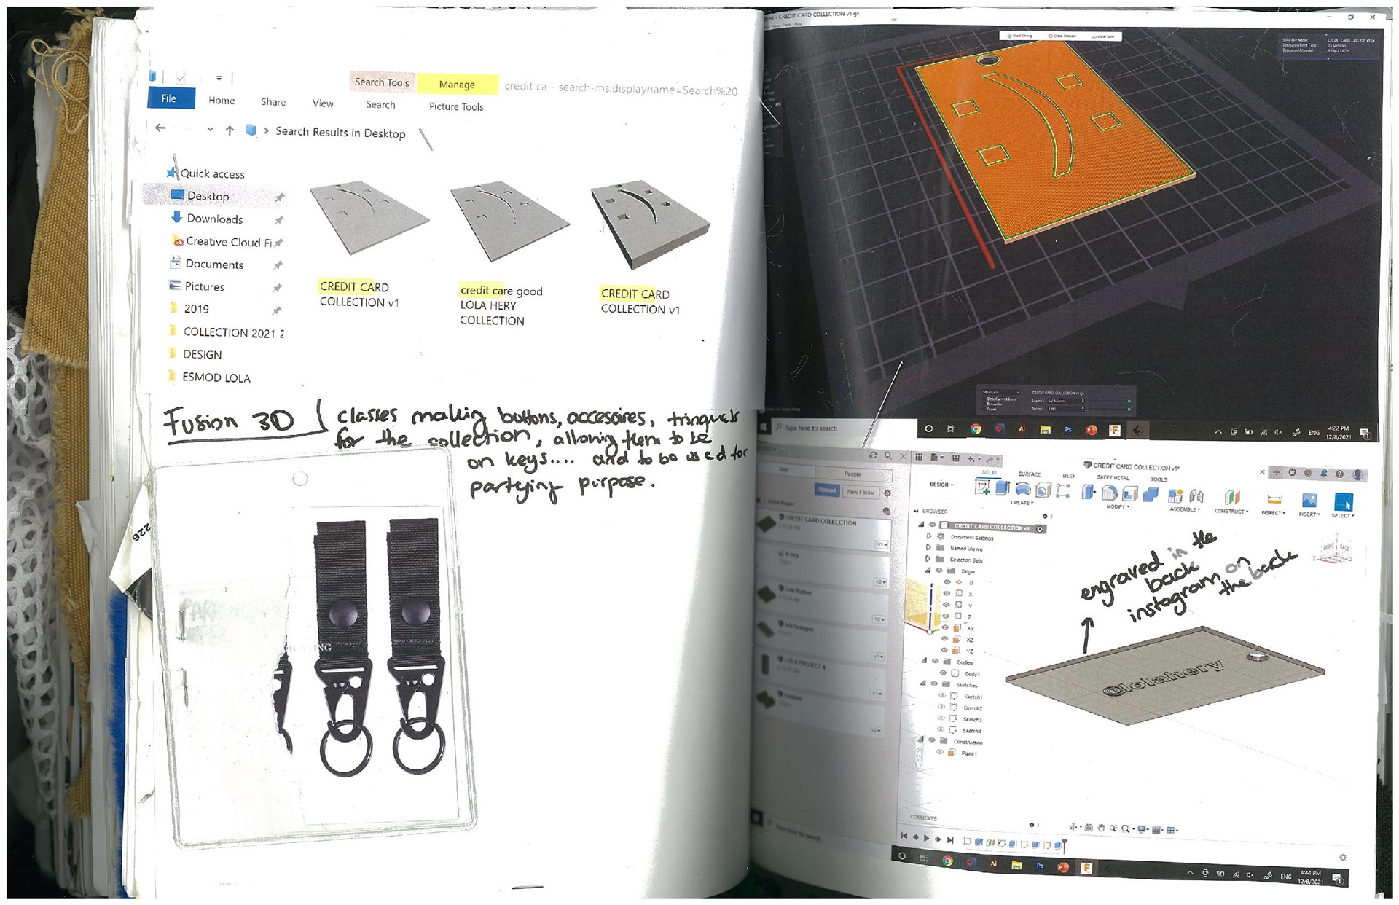Click the Layers slider in slicer

tap(1110, 401)
